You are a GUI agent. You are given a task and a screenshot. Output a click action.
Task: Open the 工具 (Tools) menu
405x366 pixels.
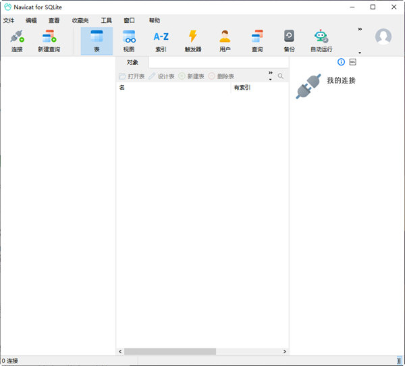(x=106, y=20)
